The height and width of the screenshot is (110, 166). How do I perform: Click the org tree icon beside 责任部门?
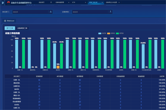50,12
